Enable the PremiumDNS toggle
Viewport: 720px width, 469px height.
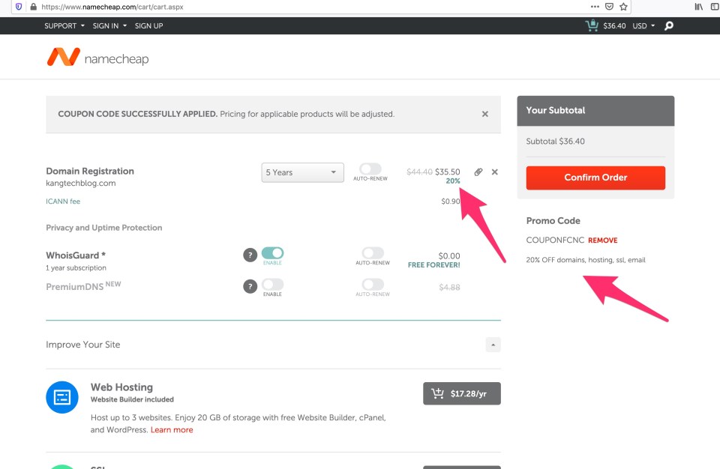point(272,285)
